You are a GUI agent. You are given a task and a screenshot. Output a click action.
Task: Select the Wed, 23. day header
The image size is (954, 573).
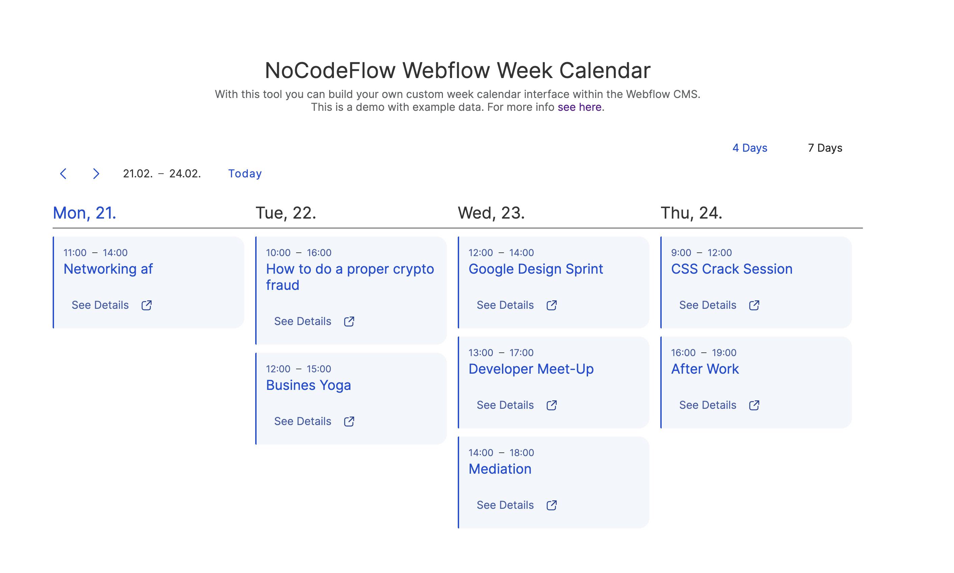point(491,213)
